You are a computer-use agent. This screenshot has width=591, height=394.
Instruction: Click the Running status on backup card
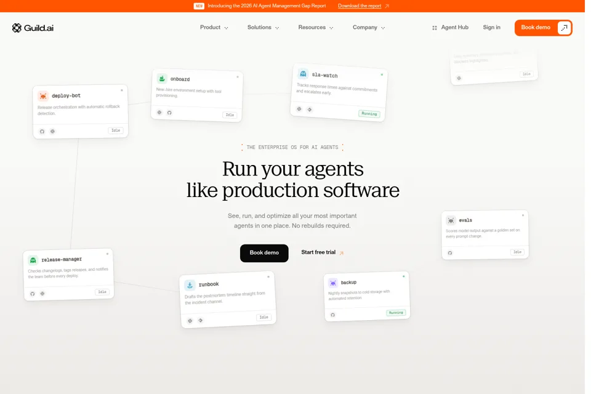[396, 313]
